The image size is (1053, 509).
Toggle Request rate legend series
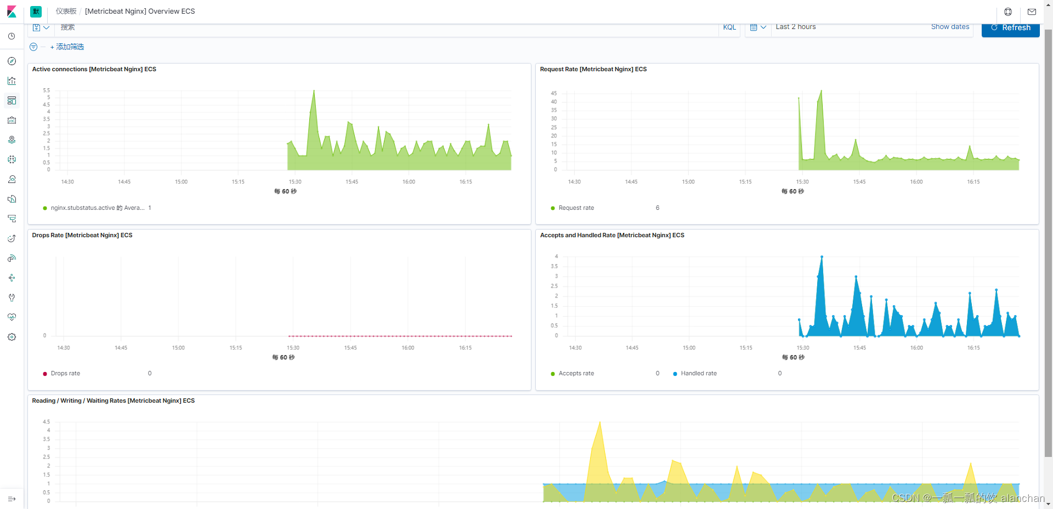pyautogui.click(x=576, y=208)
